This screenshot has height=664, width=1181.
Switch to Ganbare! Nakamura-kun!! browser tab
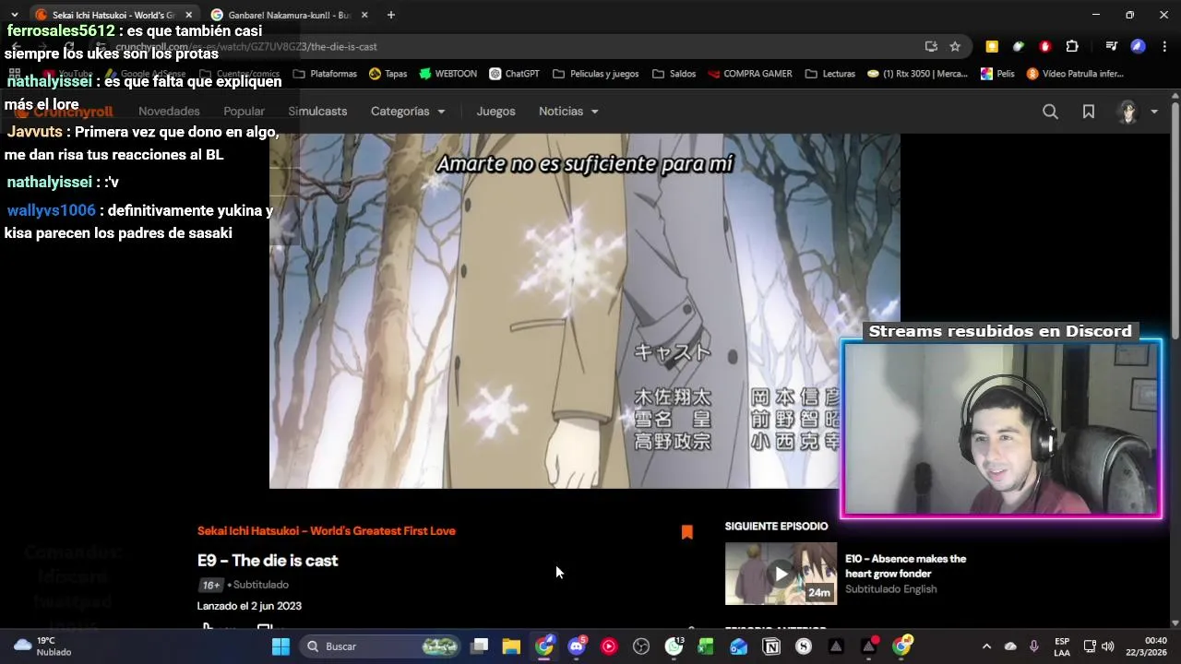pyautogui.click(x=288, y=15)
